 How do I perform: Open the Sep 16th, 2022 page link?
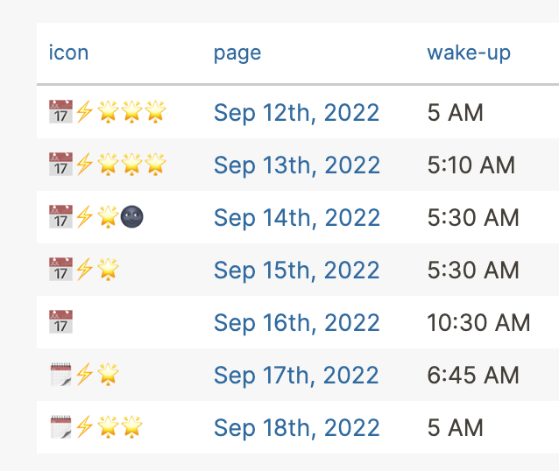coord(296,322)
